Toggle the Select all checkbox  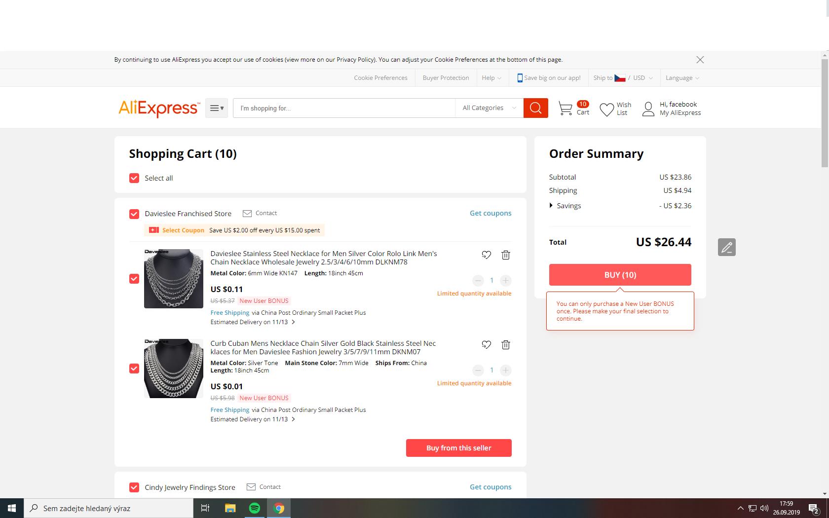pyautogui.click(x=134, y=178)
